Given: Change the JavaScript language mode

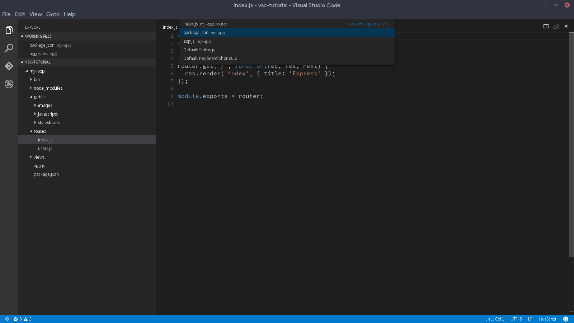Looking at the screenshot, I should (x=547, y=319).
